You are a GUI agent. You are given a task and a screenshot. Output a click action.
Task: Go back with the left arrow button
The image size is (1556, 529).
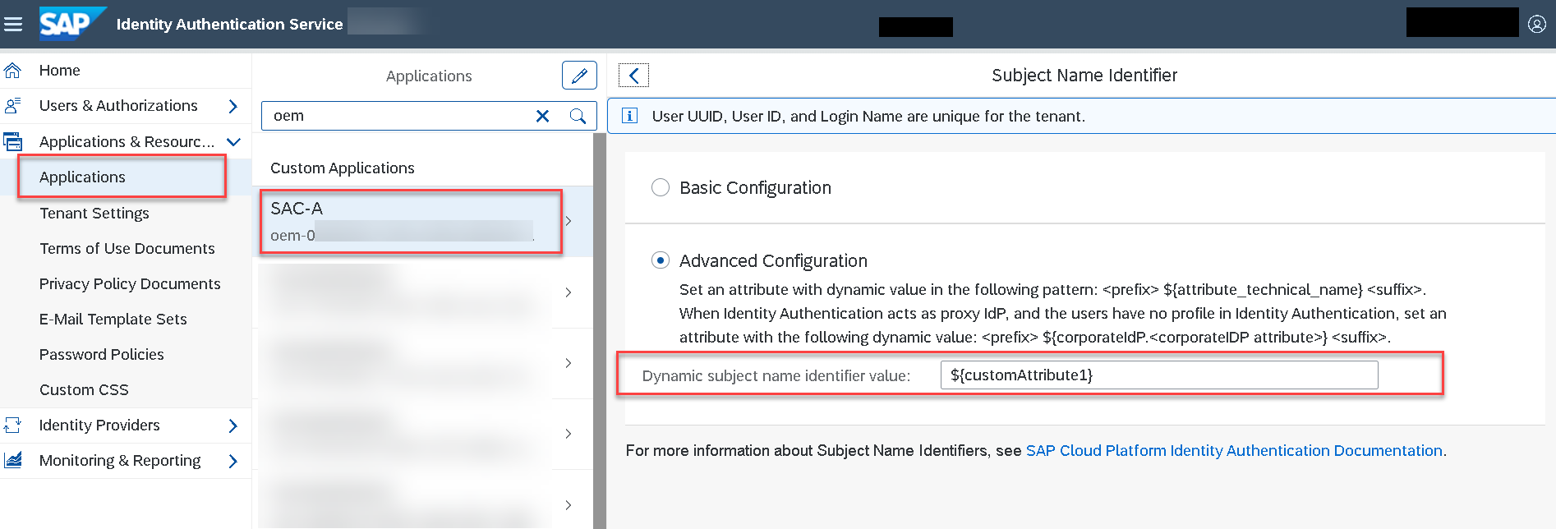633,76
